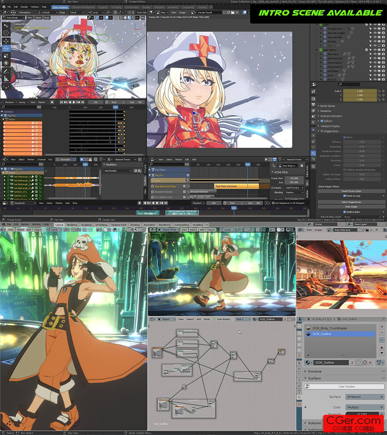Open the Compositing workspace tab in the lower window
The image size is (387, 435).
pos(182,225)
